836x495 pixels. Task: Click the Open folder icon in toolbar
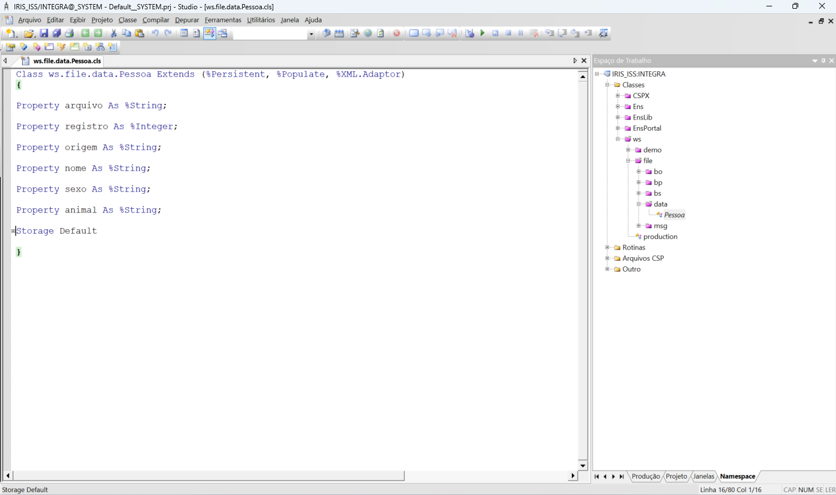point(29,33)
